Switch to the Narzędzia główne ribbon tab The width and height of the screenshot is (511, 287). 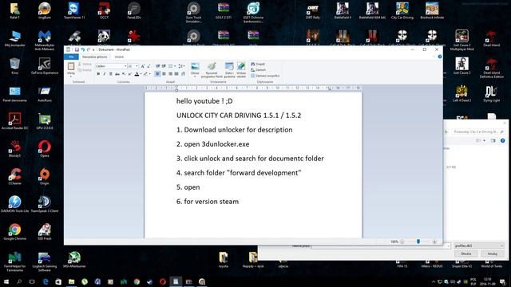[x=94, y=57]
